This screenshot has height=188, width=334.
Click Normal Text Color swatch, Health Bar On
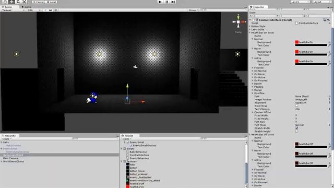pyautogui.click(x=311, y=45)
